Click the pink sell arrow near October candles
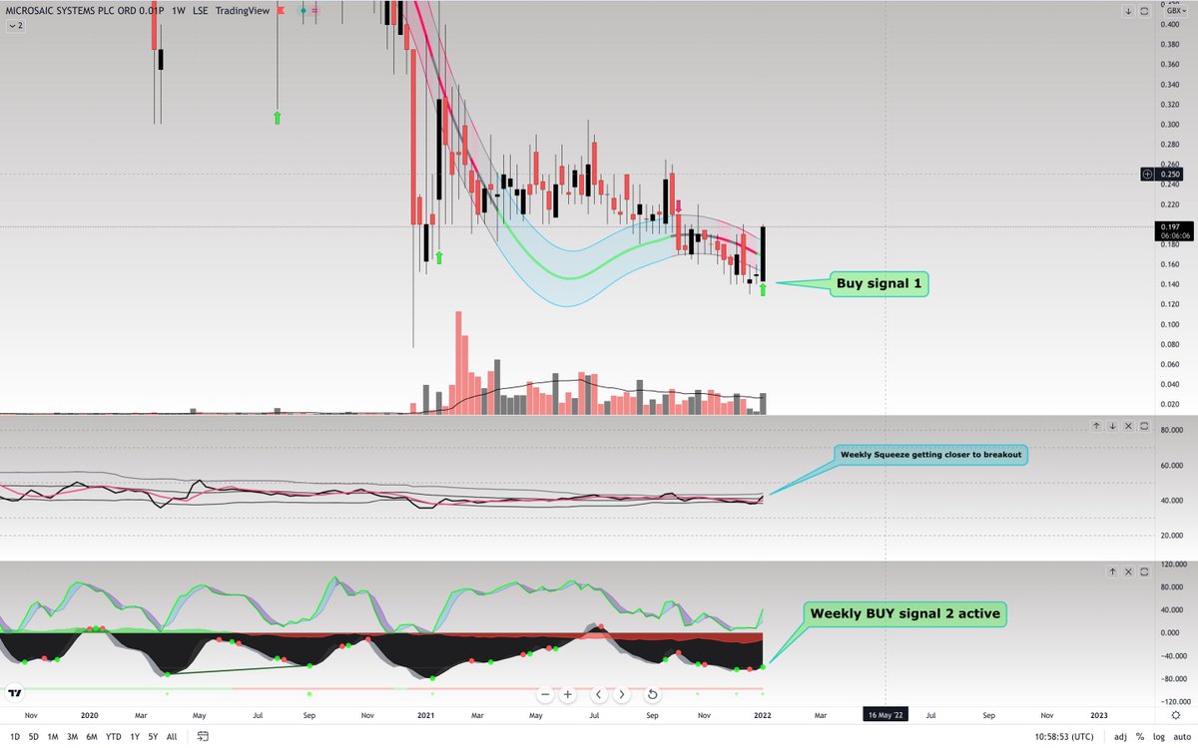The height and width of the screenshot is (748, 1198). click(679, 206)
